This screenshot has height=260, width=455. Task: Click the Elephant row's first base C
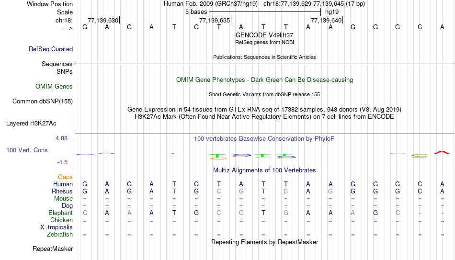[x=85, y=213]
